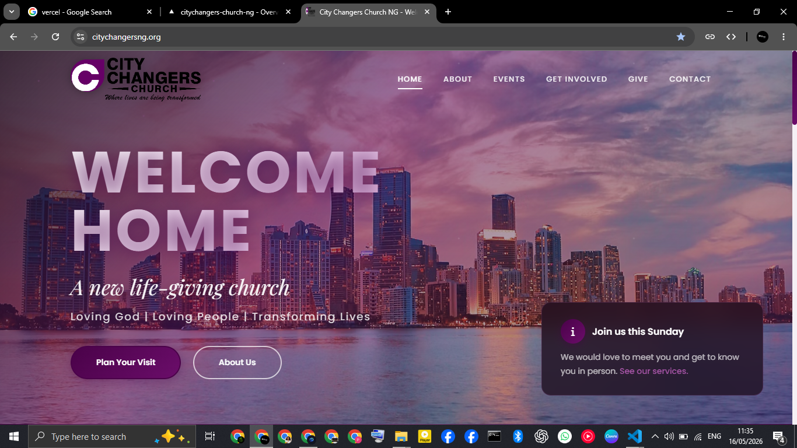The width and height of the screenshot is (797, 448).
Task: Open the computer monitor app on taskbar
Action: [377, 436]
